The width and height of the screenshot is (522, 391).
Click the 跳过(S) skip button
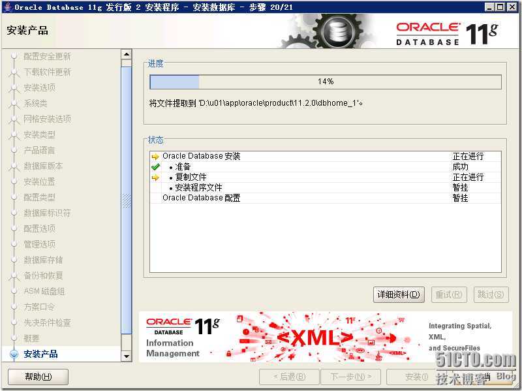(x=491, y=294)
